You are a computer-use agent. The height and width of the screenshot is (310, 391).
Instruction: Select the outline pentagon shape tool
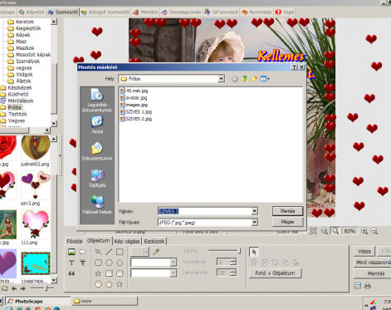[120, 263]
